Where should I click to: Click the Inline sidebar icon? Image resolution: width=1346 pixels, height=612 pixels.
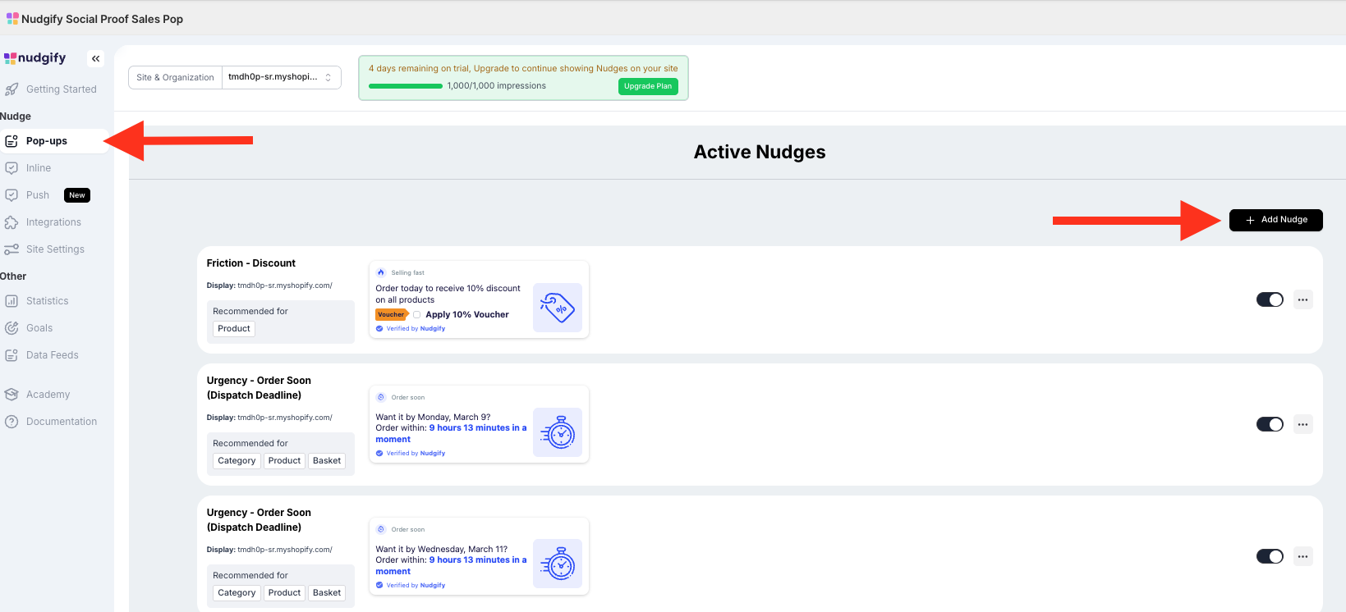click(11, 168)
